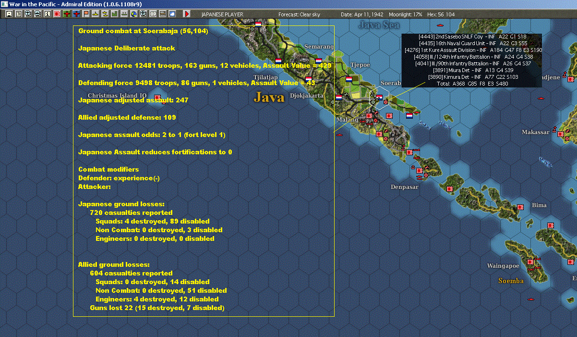Click the Miura Det unit line
Screen dimensions: 577x337
tap(472, 70)
